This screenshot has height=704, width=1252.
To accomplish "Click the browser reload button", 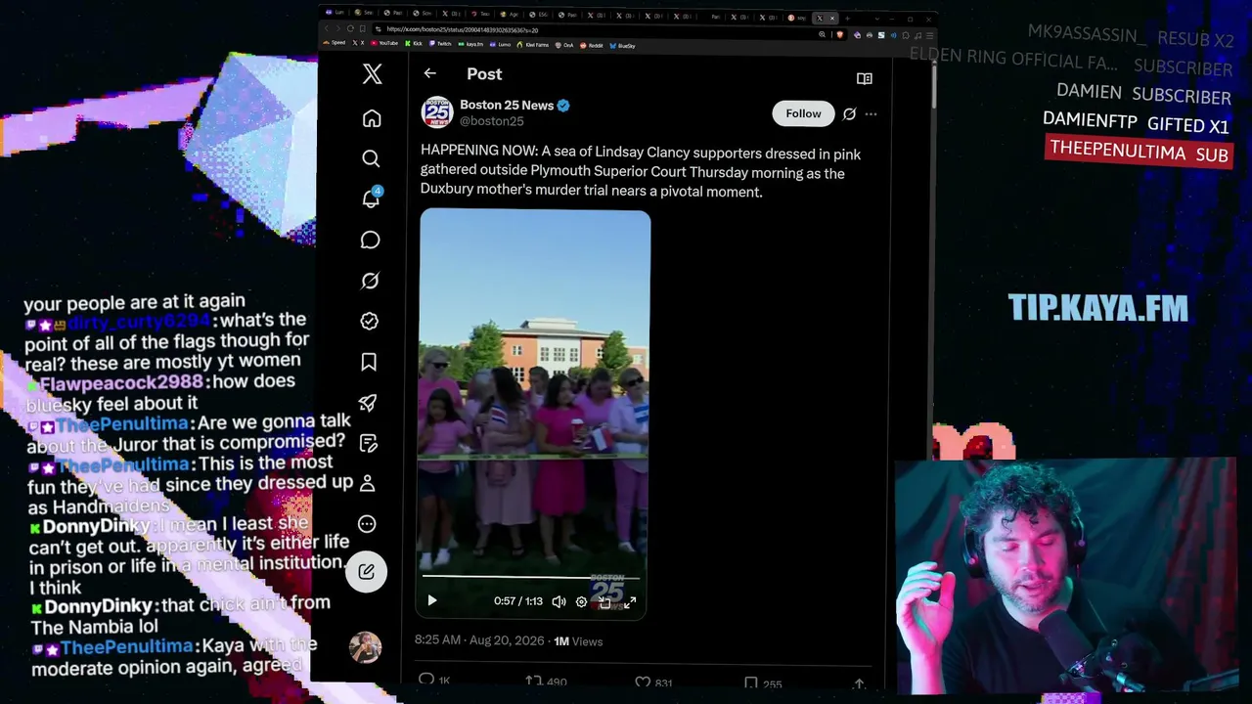I will pyautogui.click(x=351, y=29).
